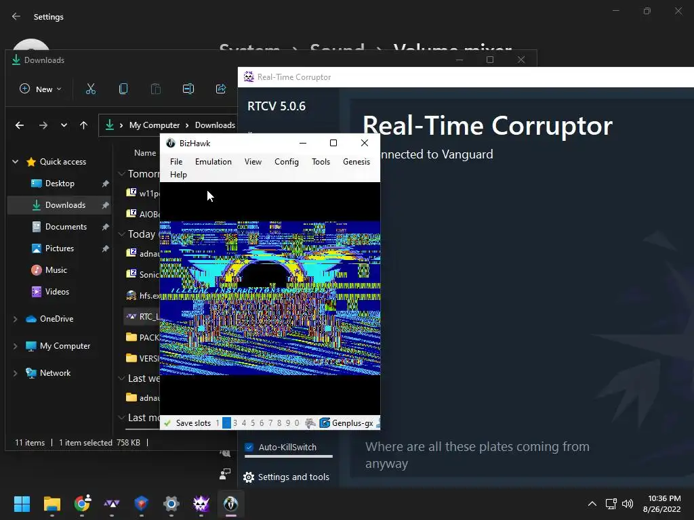Select save slot 3 in BizHawk

point(235,423)
